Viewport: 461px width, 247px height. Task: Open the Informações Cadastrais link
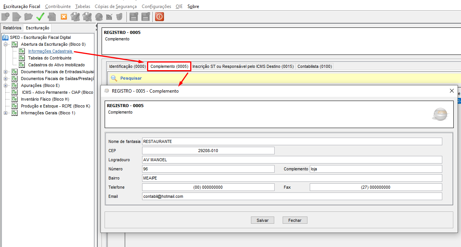click(x=50, y=51)
